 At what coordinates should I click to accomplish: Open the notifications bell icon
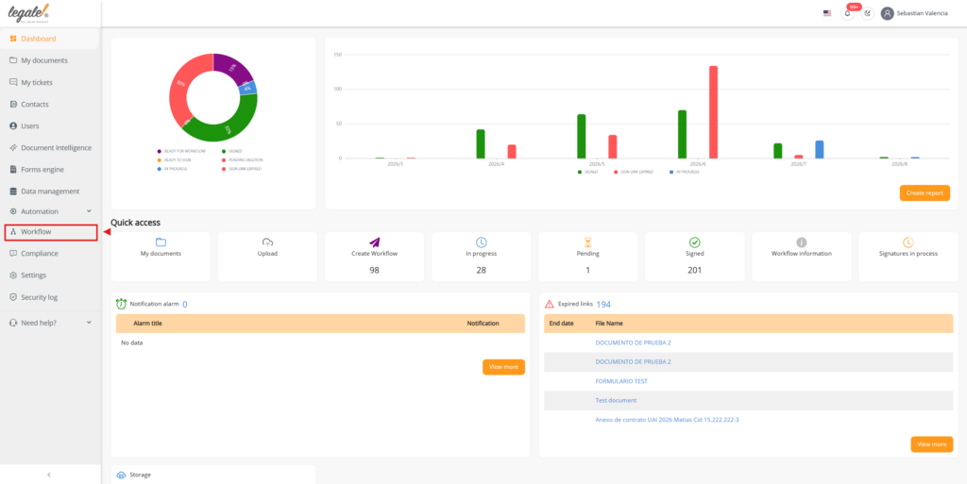point(847,13)
